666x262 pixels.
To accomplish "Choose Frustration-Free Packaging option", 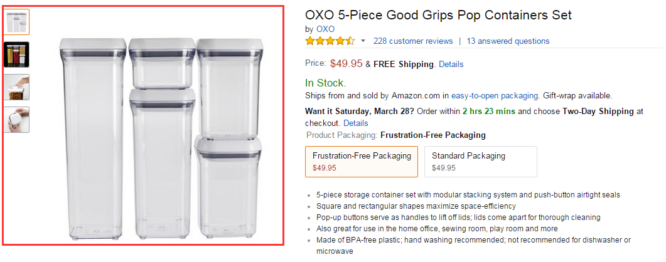I will [362, 162].
